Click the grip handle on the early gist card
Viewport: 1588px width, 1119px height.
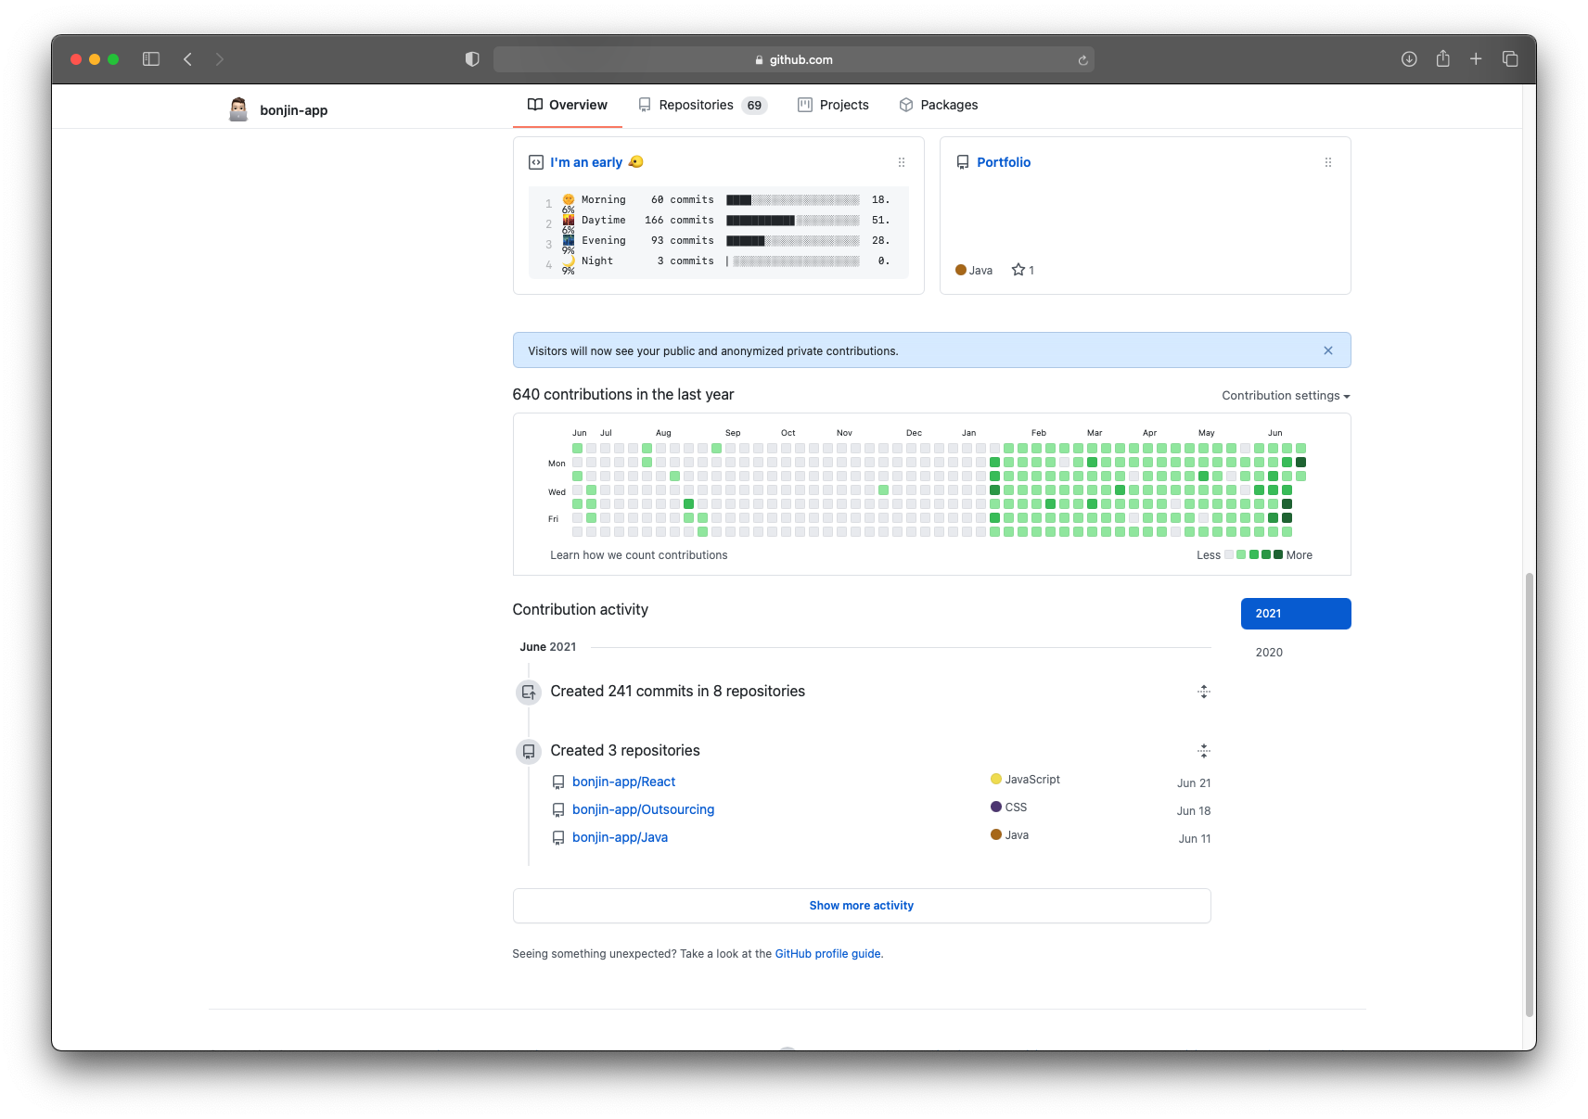pos(902,162)
